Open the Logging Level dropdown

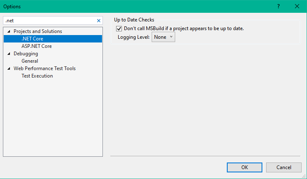163,37
